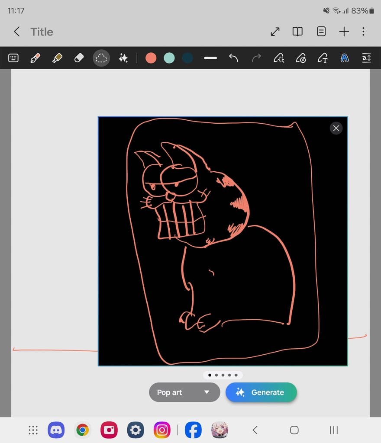Image resolution: width=381 pixels, height=443 pixels.
Task: Select the highlighter tool
Action: coord(57,58)
